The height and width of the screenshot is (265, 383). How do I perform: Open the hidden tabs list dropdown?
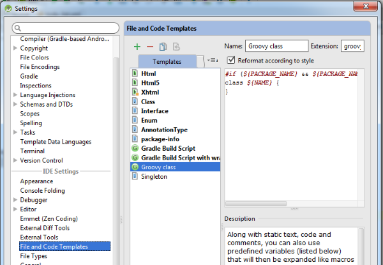(213, 60)
